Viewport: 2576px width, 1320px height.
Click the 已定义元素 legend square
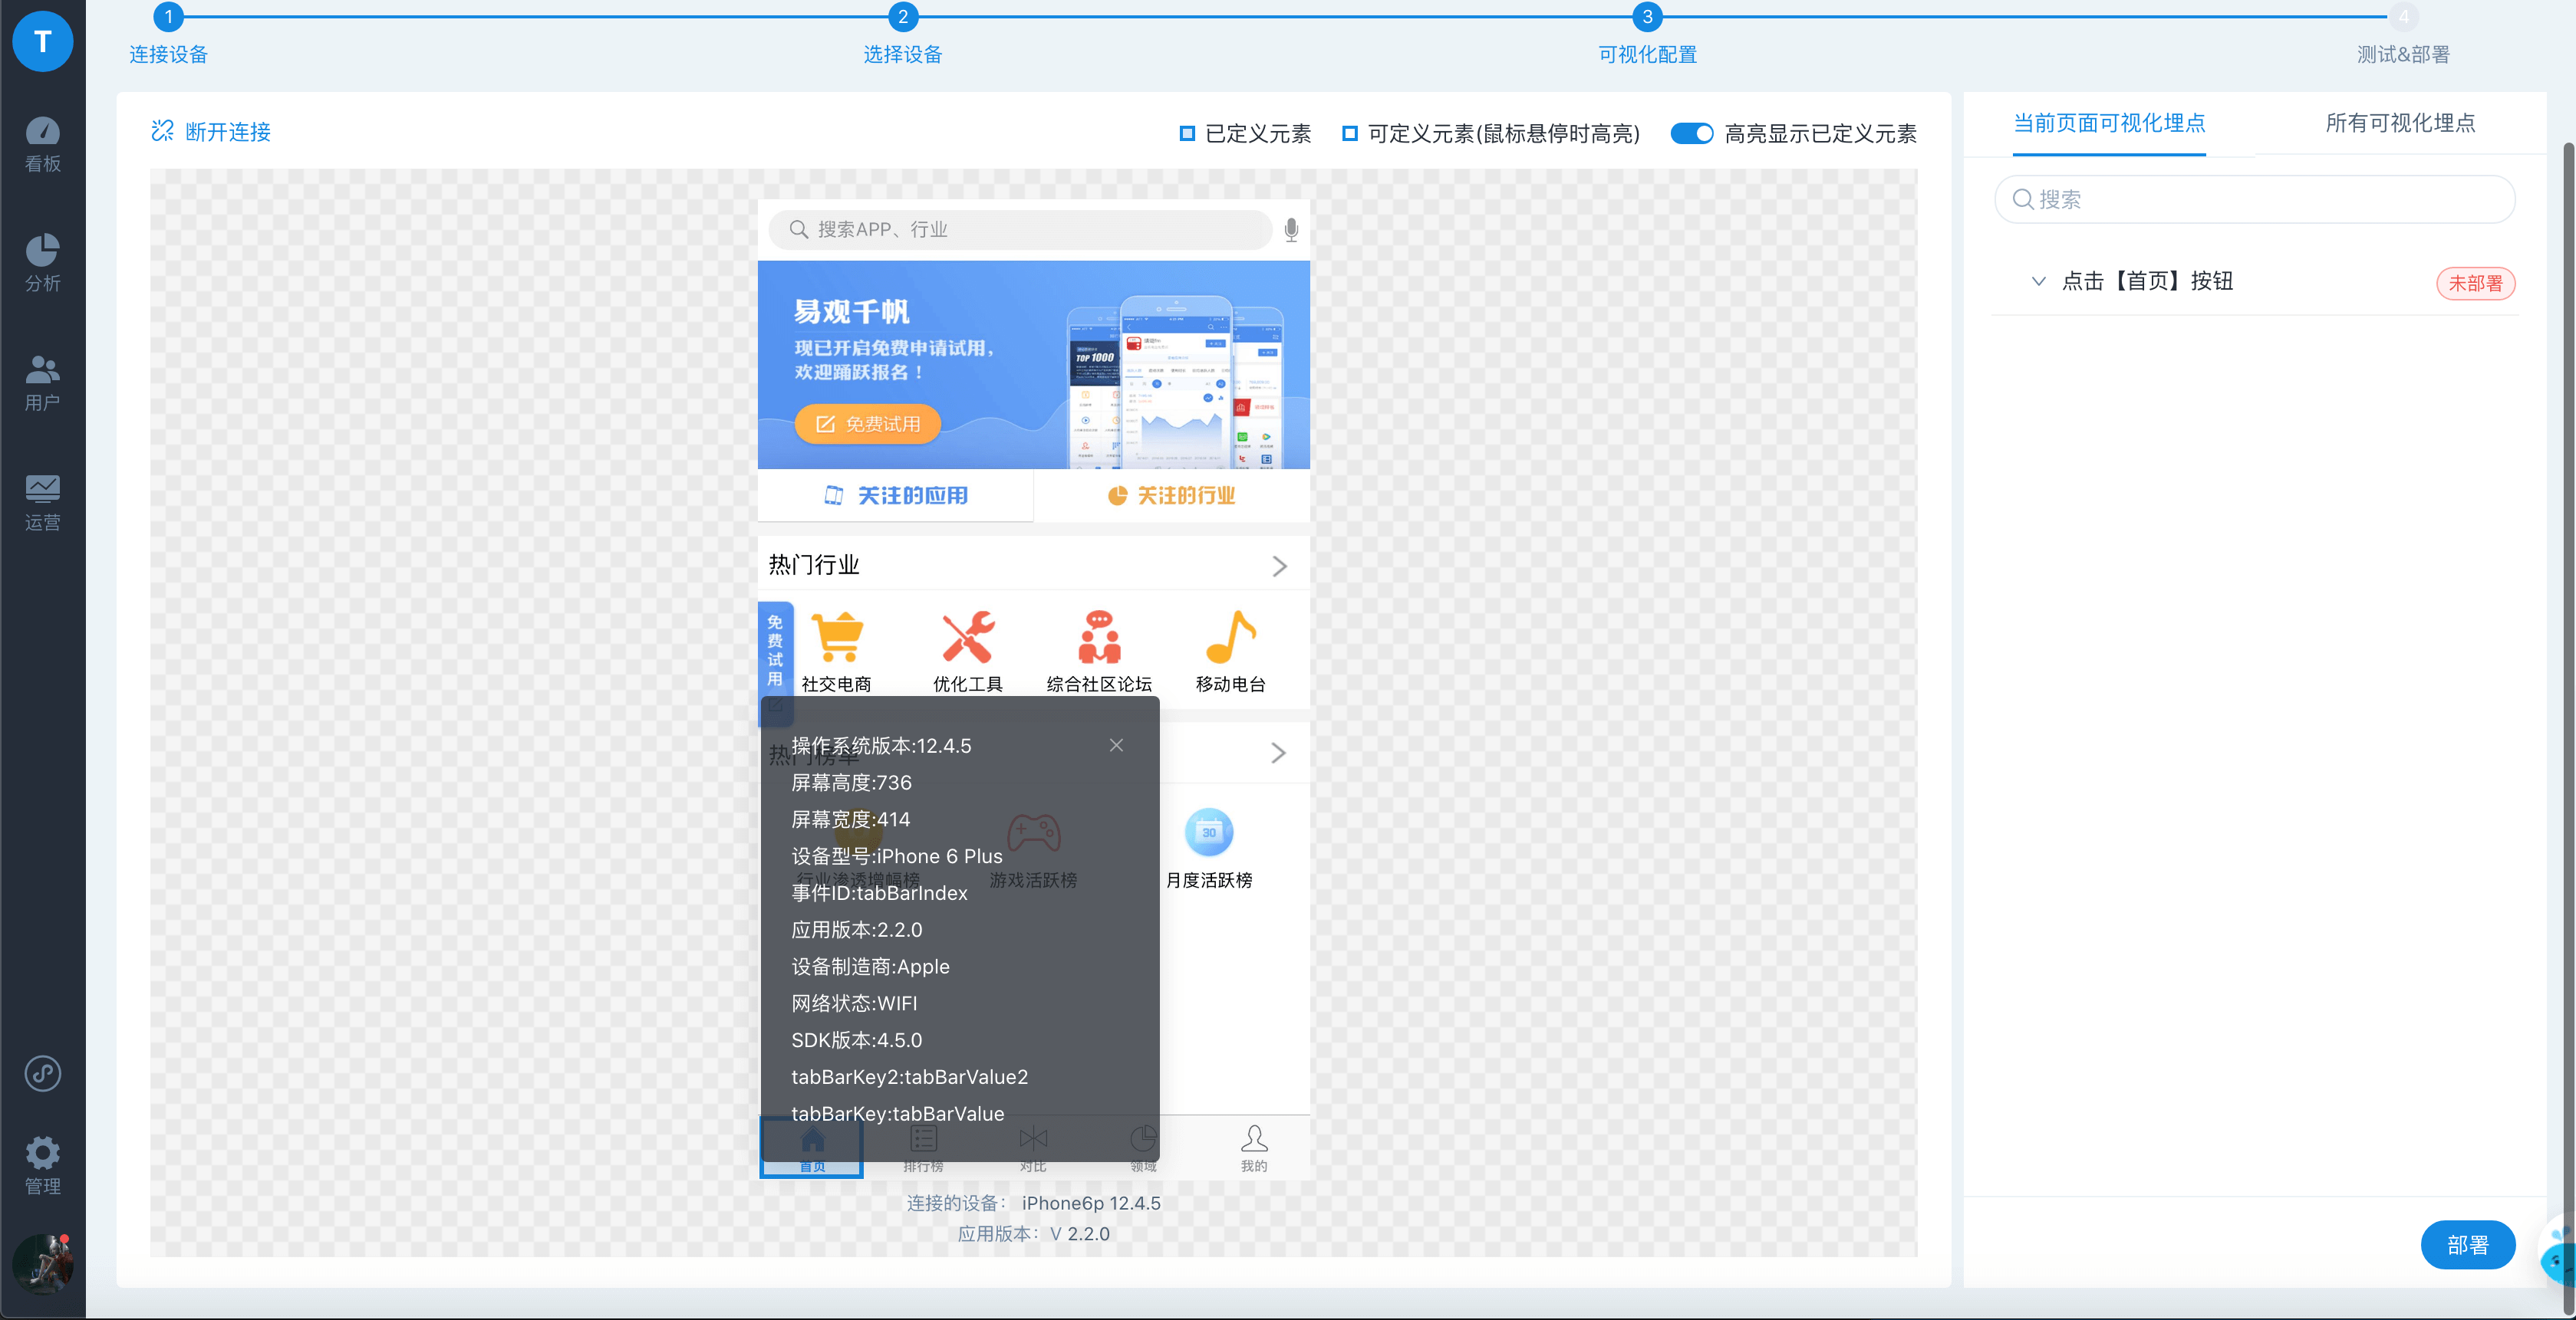coord(1187,133)
